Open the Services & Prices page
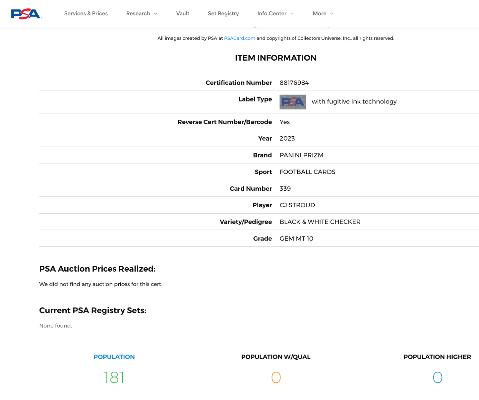 click(86, 14)
